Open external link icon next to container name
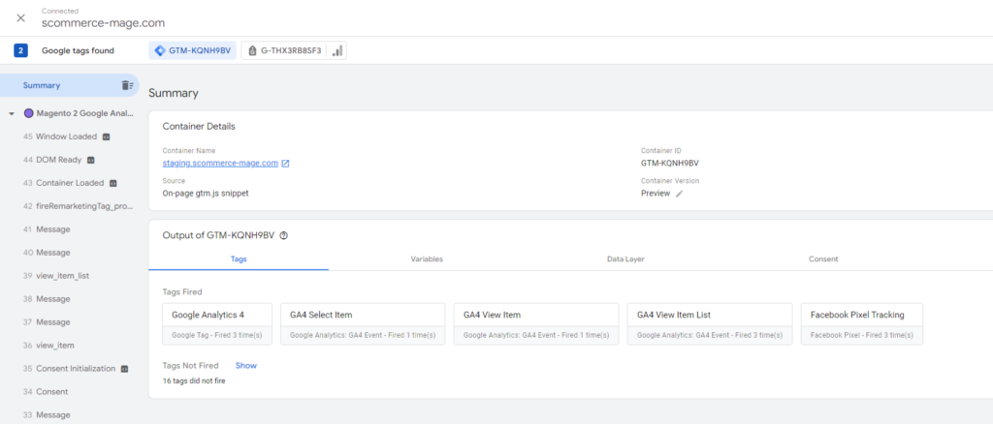Viewport: 993px width, 424px height. tap(285, 164)
